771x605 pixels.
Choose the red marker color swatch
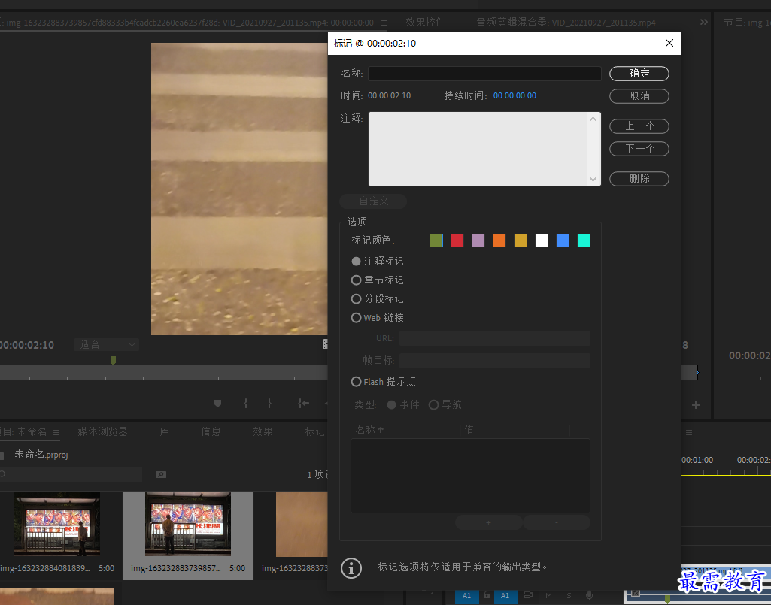pyautogui.click(x=457, y=240)
